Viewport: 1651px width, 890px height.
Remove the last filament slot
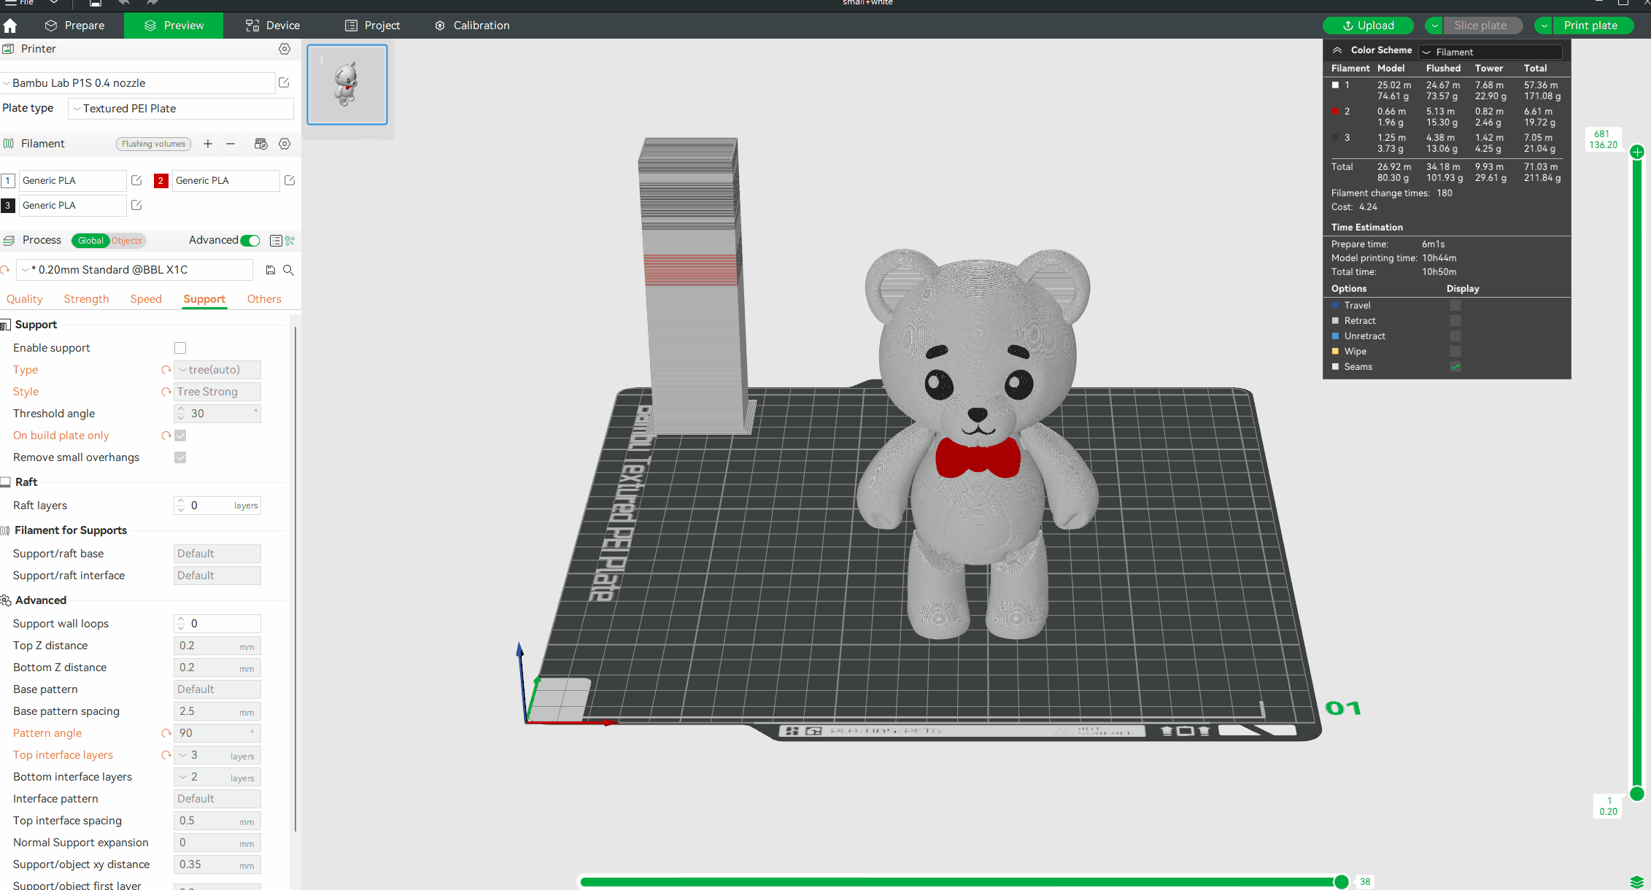click(x=231, y=144)
